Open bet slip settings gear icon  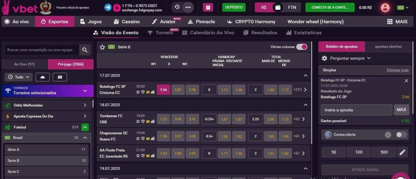[325, 58]
